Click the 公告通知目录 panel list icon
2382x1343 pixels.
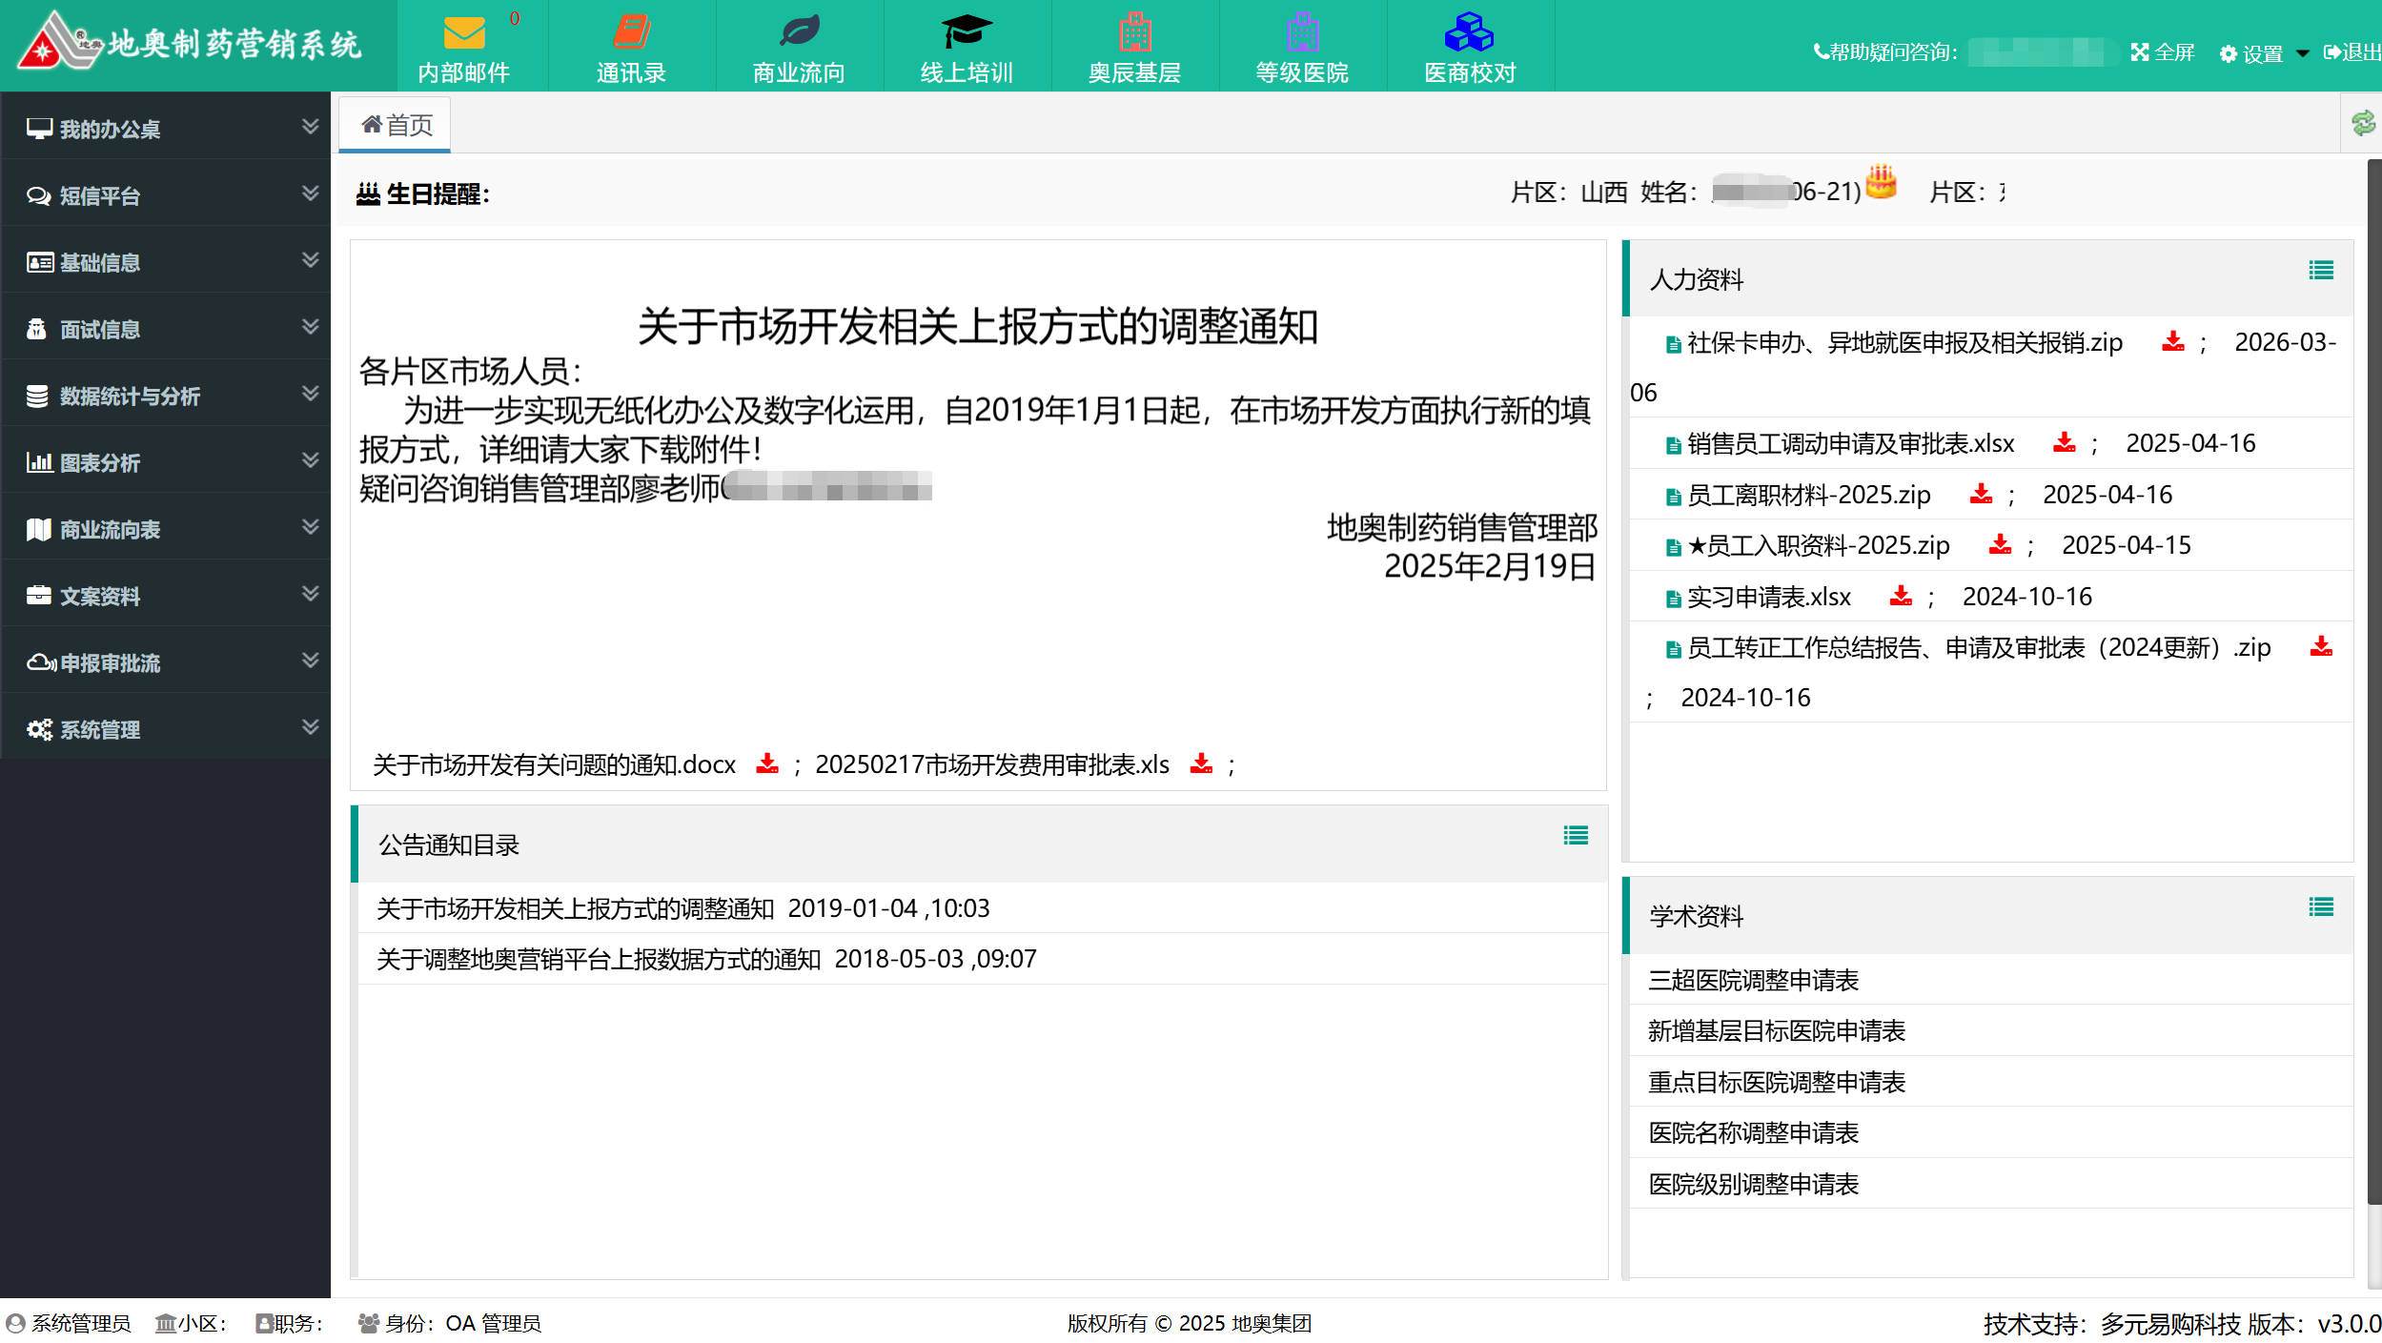pos(1576,836)
